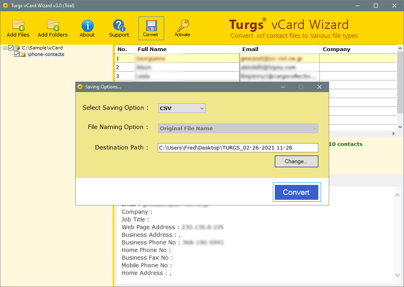Click the contact list scroll down arrow

[x=400, y=127]
